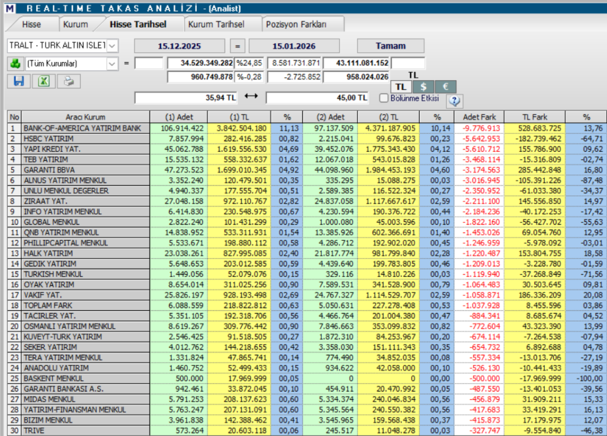The height and width of the screenshot is (436, 607).
Task: Sort by (2) TL column header
Action: [x=389, y=117]
